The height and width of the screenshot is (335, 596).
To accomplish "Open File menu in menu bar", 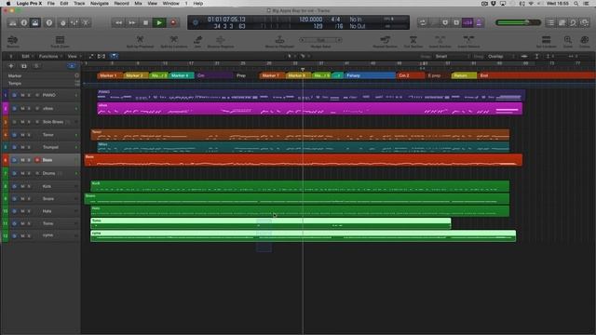I will point(51,4).
